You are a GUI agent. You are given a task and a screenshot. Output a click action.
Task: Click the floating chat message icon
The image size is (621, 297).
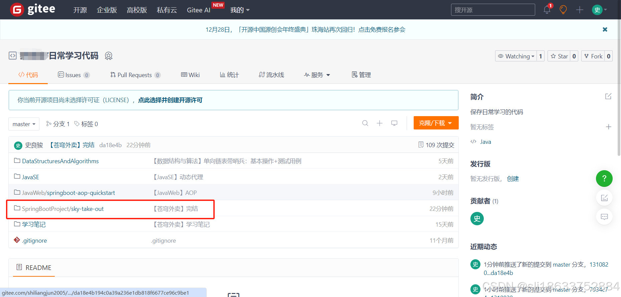tap(604, 217)
